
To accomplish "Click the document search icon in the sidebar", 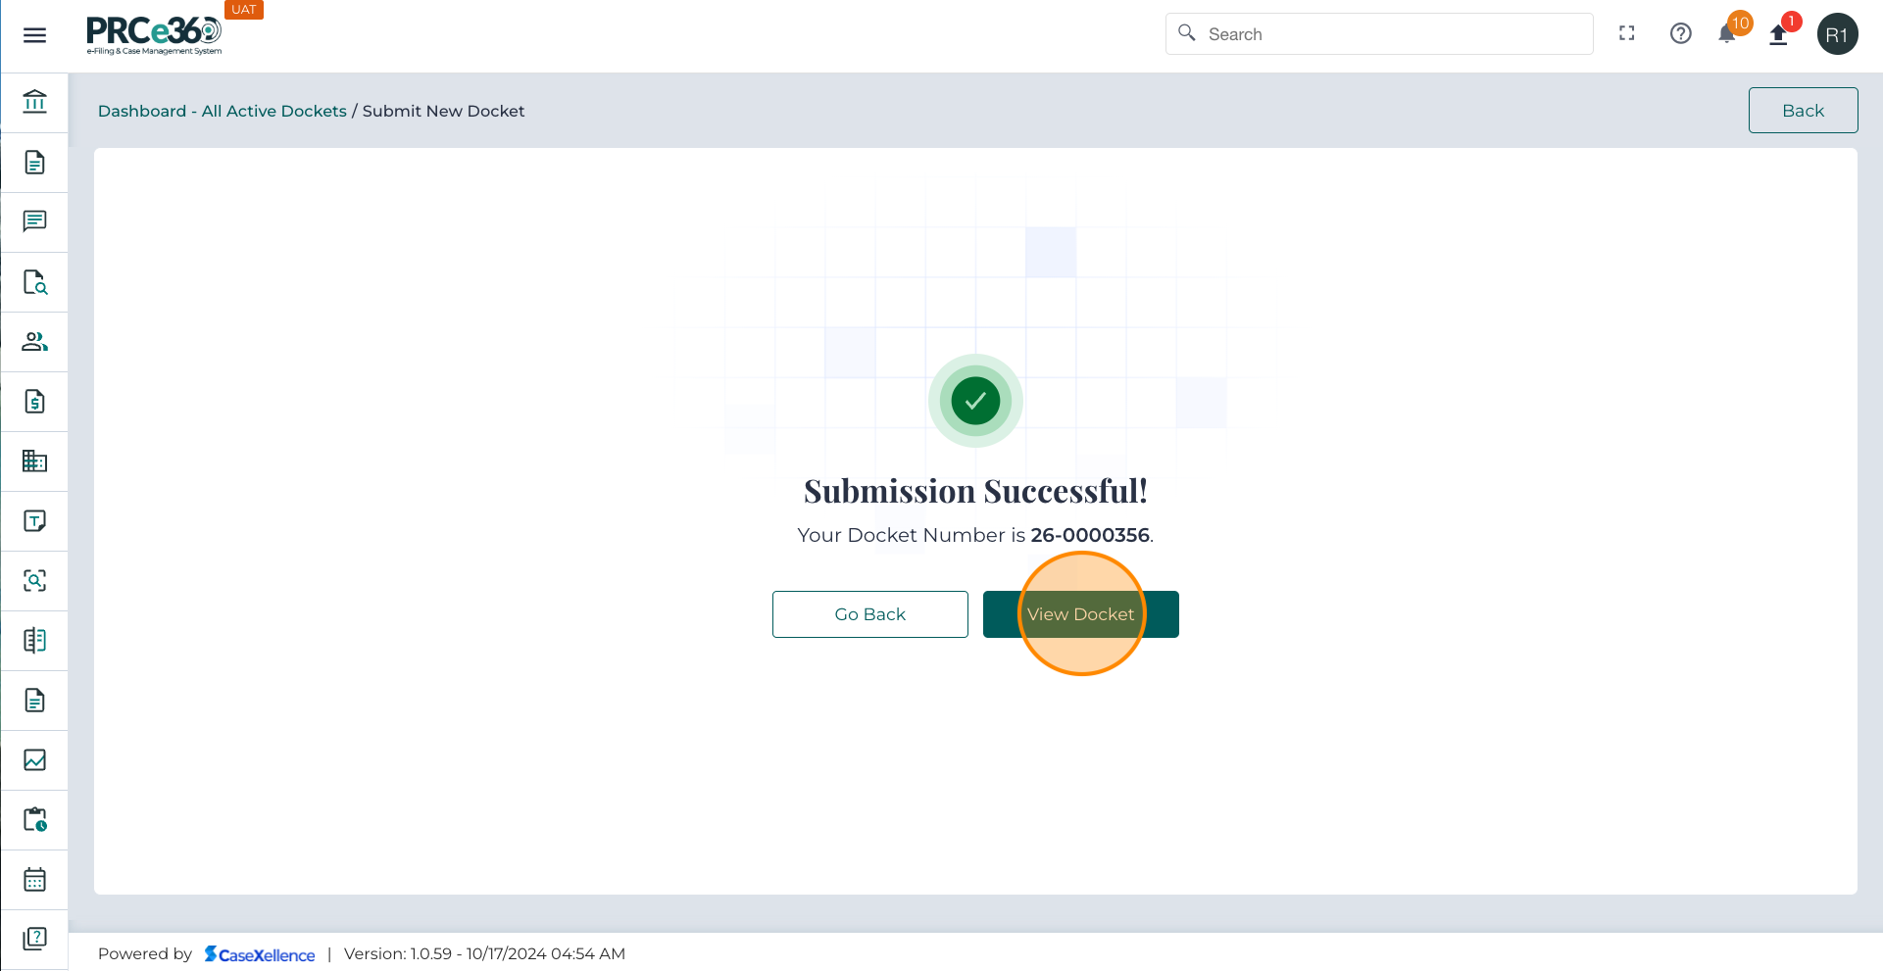I will coord(34,282).
